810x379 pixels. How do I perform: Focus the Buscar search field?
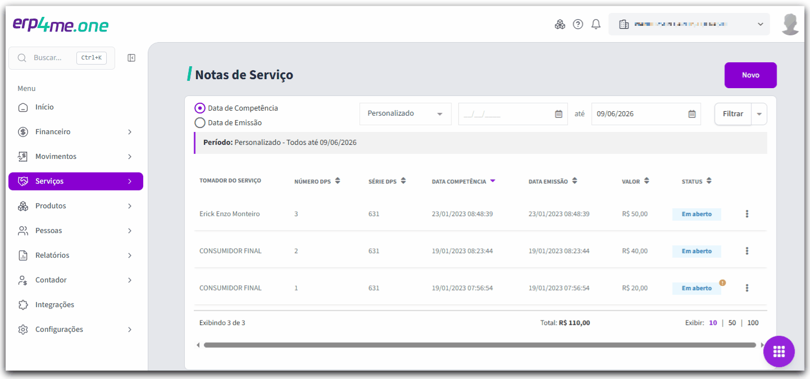point(62,58)
